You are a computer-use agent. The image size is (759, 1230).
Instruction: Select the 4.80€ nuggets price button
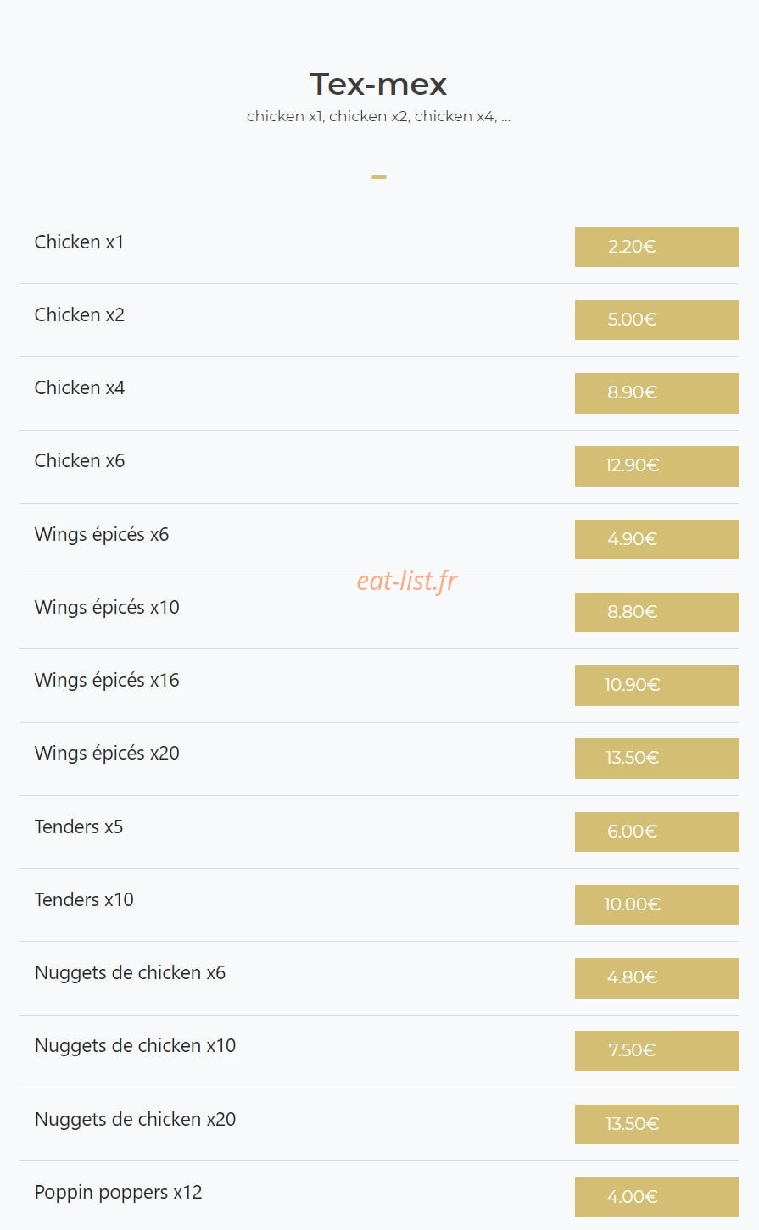point(656,977)
